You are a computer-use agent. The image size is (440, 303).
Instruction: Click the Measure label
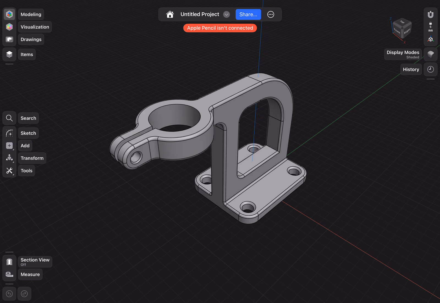(x=30, y=274)
